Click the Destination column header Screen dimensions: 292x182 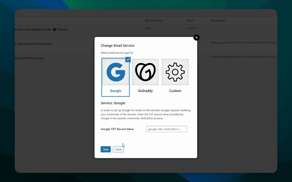click(x=218, y=21)
